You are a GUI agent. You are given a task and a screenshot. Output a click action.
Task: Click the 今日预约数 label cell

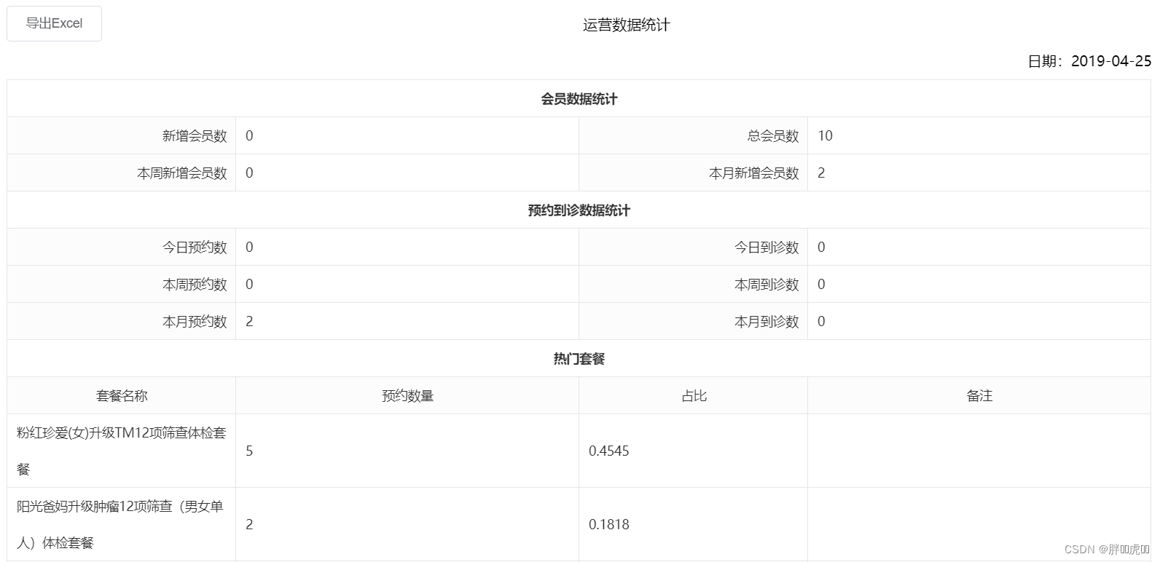pos(195,248)
